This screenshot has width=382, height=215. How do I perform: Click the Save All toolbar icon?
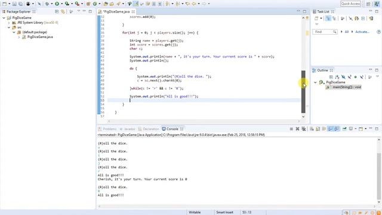pyautogui.click(x=20, y=4)
